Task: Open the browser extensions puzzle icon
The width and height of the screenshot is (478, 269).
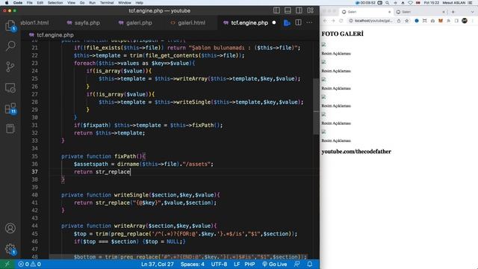Action: point(448,21)
